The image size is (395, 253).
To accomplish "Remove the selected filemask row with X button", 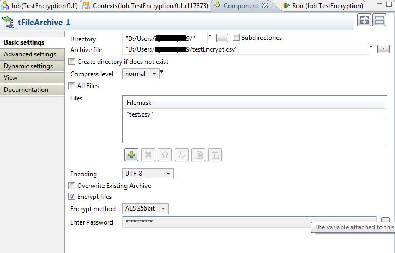I will pyautogui.click(x=148, y=155).
